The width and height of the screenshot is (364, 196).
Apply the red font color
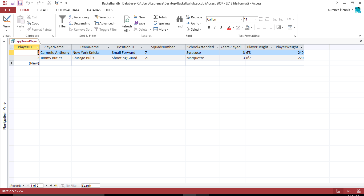click(x=229, y=27)
